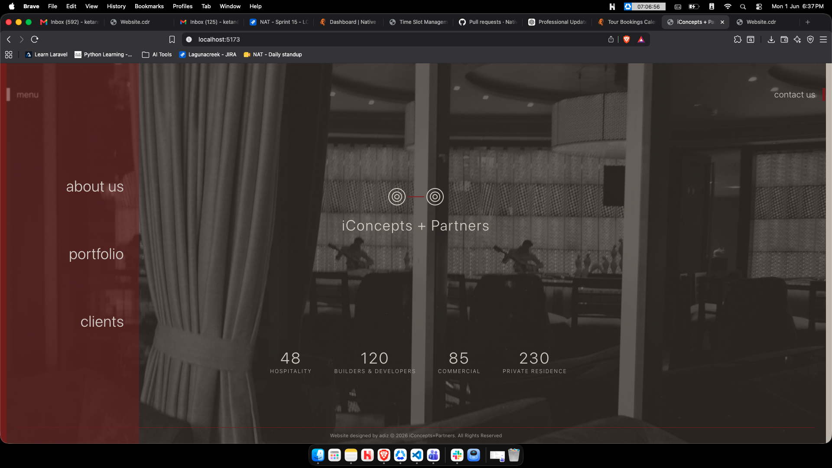This screenshot has width=832, height=468.
Task: Open Slack from the dock
Action: 457,455
